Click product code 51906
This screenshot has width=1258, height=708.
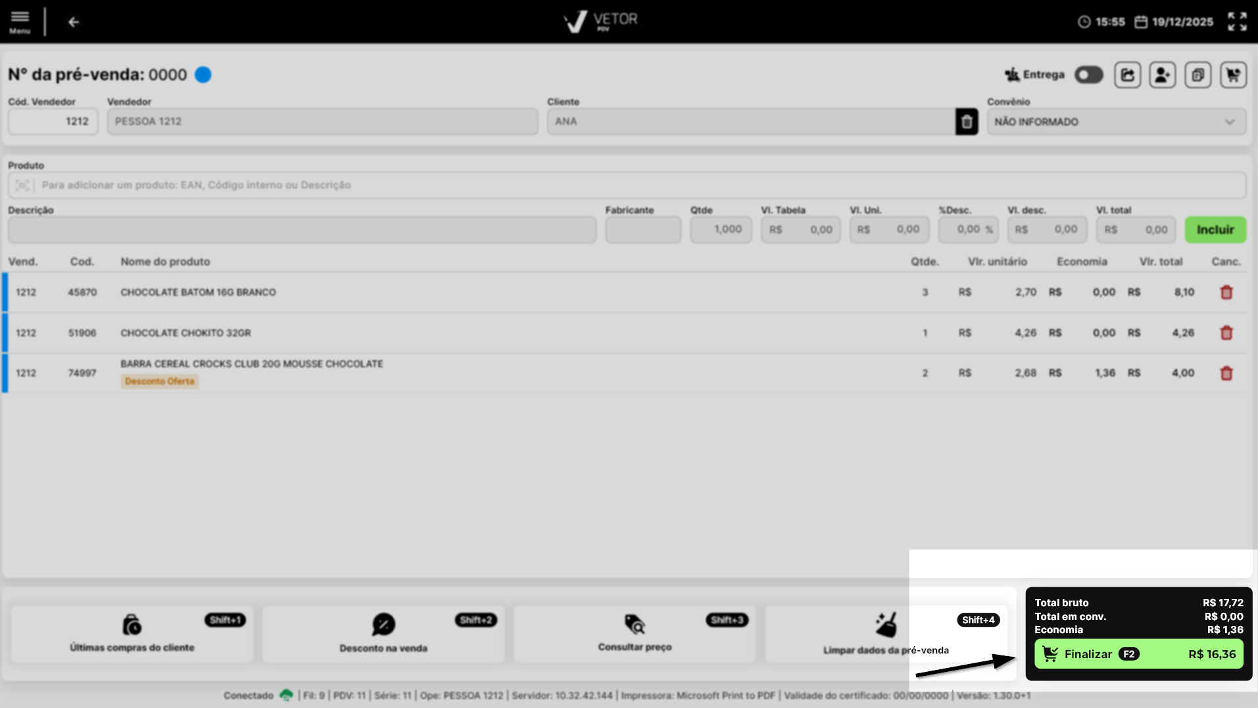pos(82,333)
